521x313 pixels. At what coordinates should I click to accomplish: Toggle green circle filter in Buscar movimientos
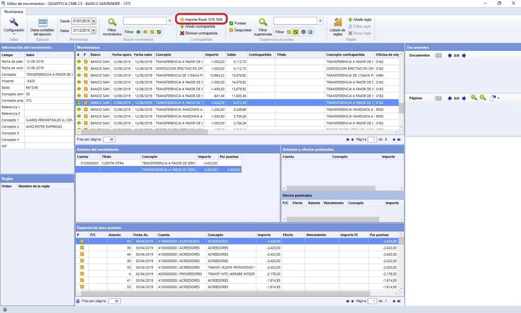(138, 32)
